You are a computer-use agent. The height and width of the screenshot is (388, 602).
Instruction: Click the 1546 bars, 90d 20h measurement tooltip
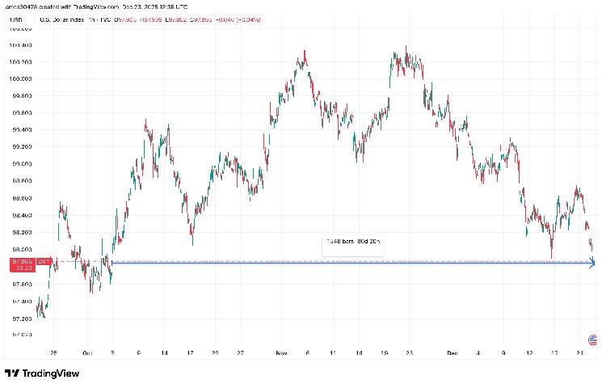(x=353, y=246)
